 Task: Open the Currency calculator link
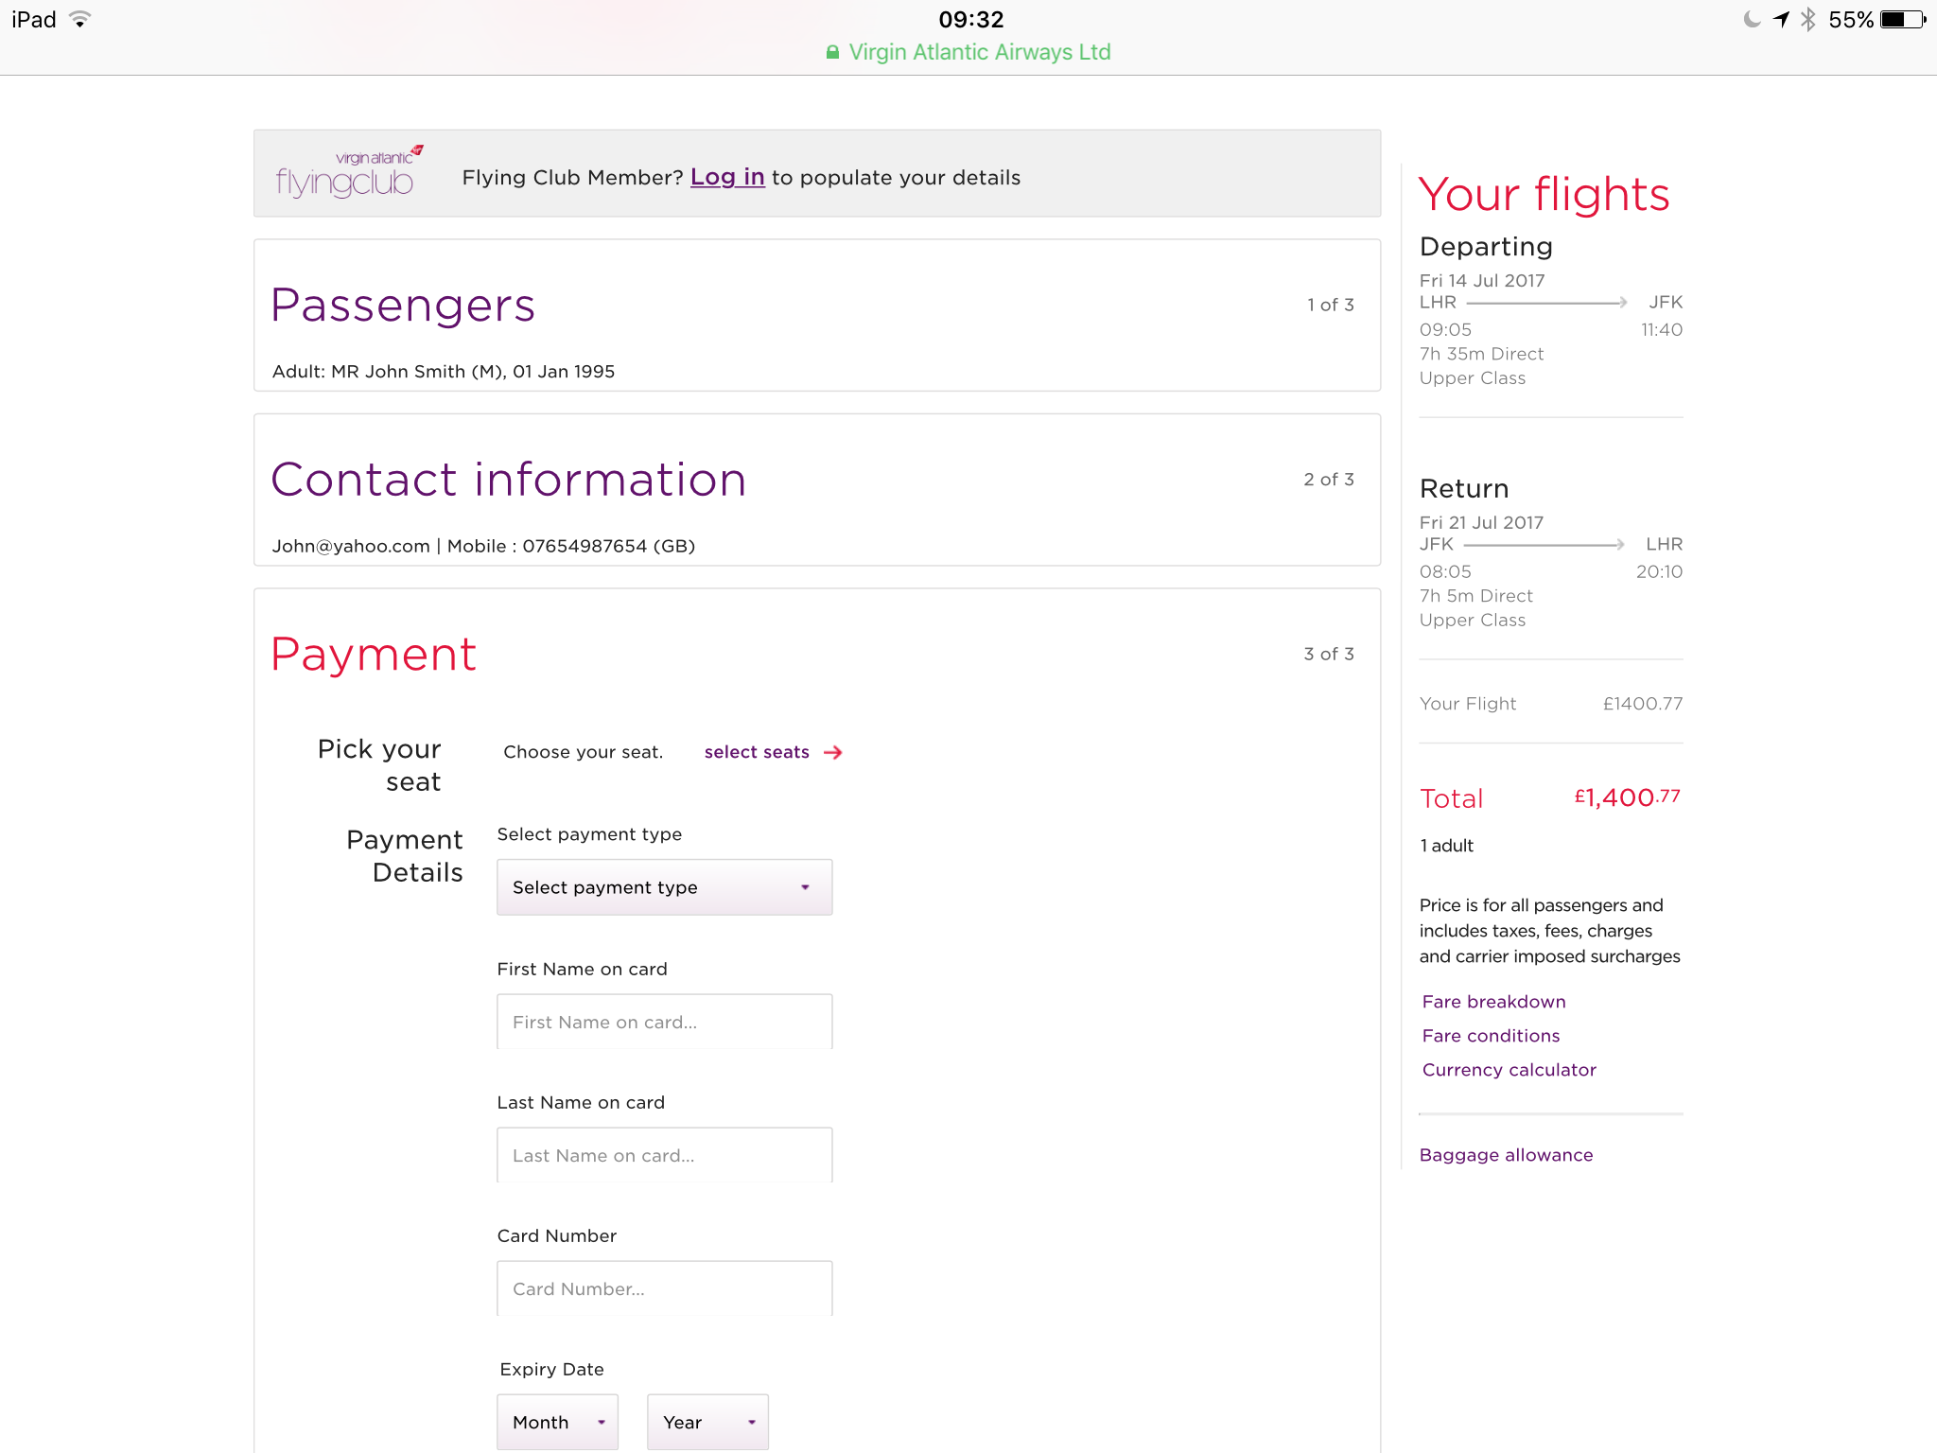coord(1509,1070)
